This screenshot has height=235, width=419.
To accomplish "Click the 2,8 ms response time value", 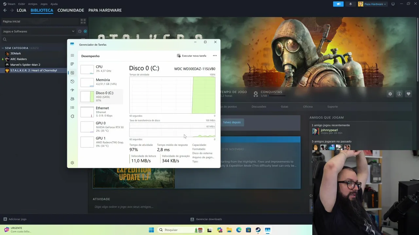I will tap(163, 150).
